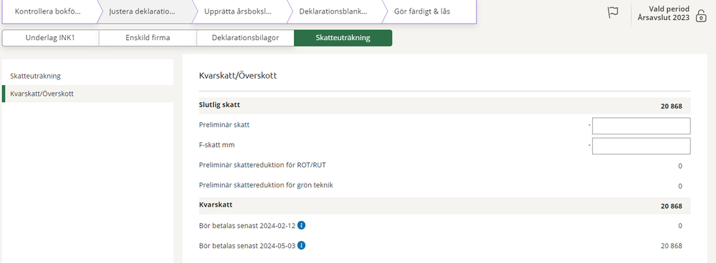Click the Kvarskatt total row
This screenshot has height=263, width=716.
tap(445, 206)
